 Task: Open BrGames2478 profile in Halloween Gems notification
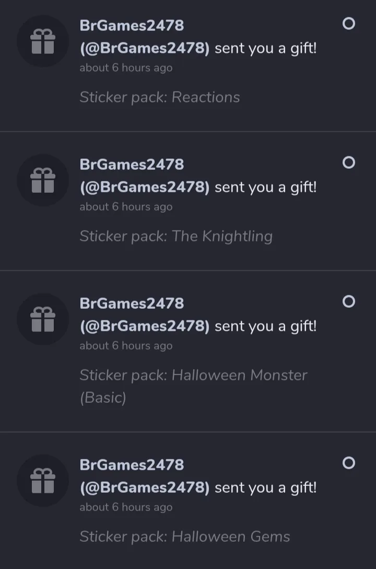pyautogui.click(x=132, y=465)
